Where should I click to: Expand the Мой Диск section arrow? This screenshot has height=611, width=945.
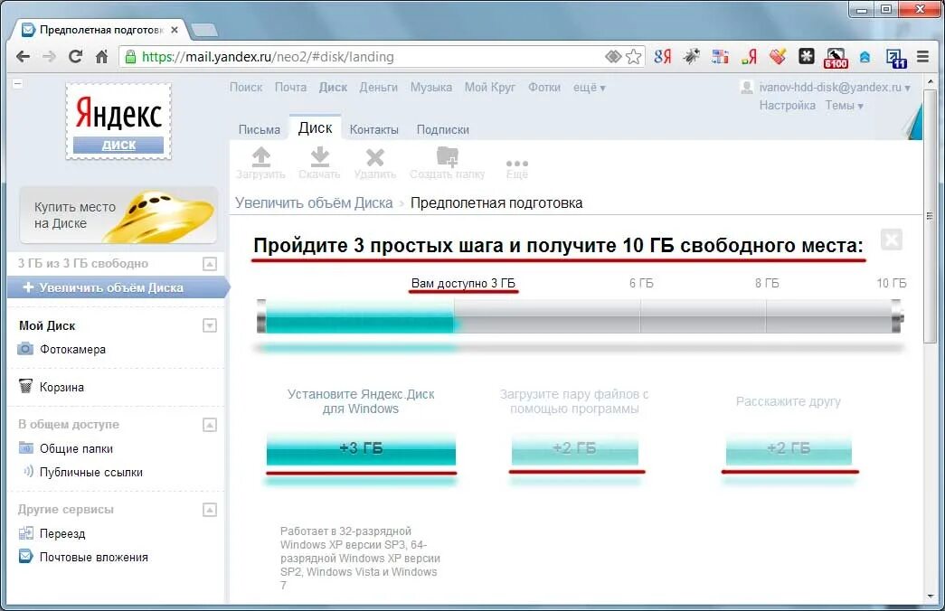click(x=210, y=326)
